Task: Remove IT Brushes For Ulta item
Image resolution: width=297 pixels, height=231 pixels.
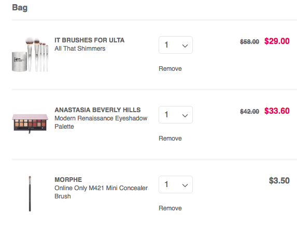Action: point(170,69)
